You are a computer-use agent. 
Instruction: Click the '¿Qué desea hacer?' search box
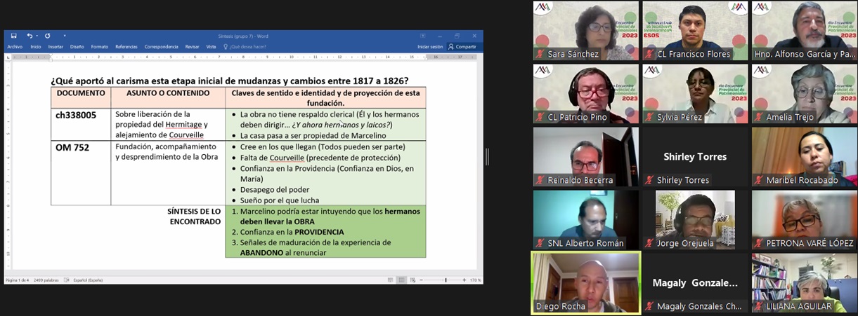click(x=246, y=47)
